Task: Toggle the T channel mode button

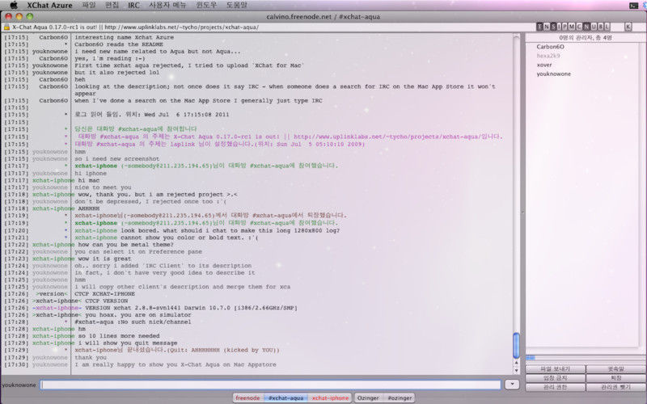Action: click(539, 27)
